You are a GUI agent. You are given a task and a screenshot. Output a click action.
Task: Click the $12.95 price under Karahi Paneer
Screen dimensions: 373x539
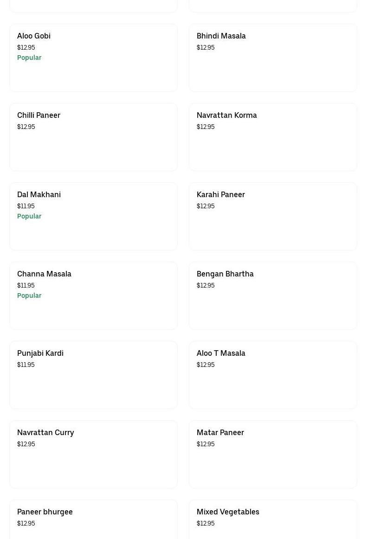click(206, 206)
